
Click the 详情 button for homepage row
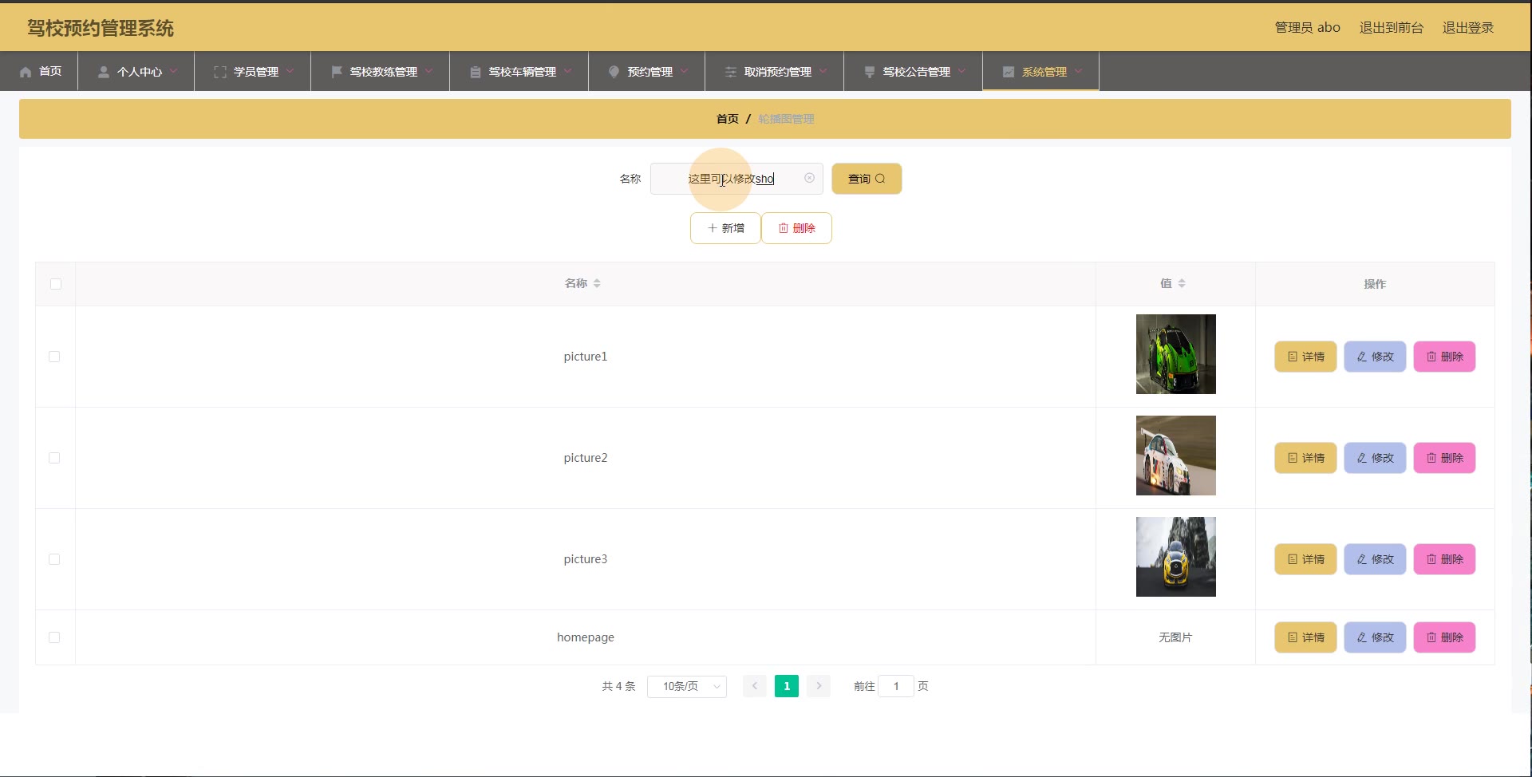pos(1305,637)
